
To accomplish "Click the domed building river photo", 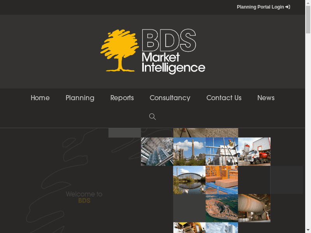I will (189, 180).
